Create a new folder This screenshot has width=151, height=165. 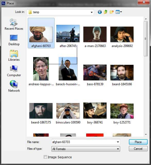click(x=112, y=12)
